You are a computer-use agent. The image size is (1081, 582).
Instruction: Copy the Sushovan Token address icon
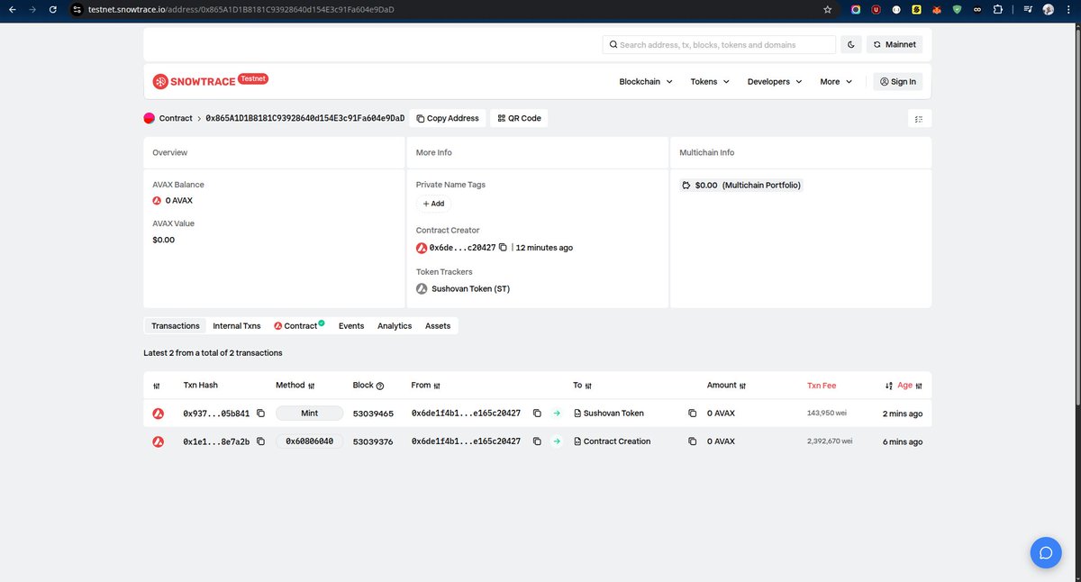tap(692, 414)
